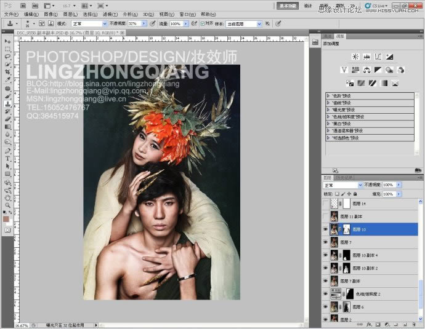Hide 色相/饱和度 2 adjustment layer
Viewport: 425px width, 329px height.
326,294
